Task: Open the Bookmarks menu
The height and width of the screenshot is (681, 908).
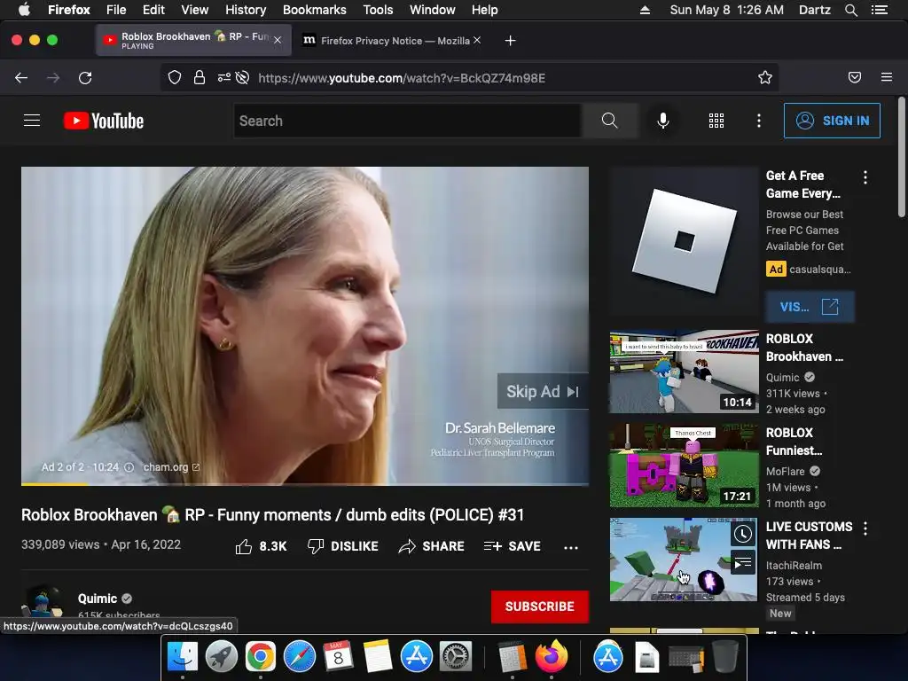Action: tap(315, 10)
